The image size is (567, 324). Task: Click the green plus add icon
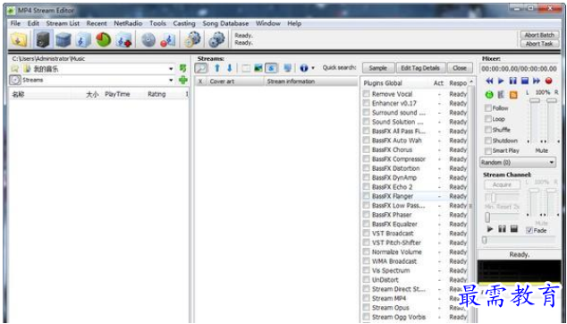(x=183, y=80)
